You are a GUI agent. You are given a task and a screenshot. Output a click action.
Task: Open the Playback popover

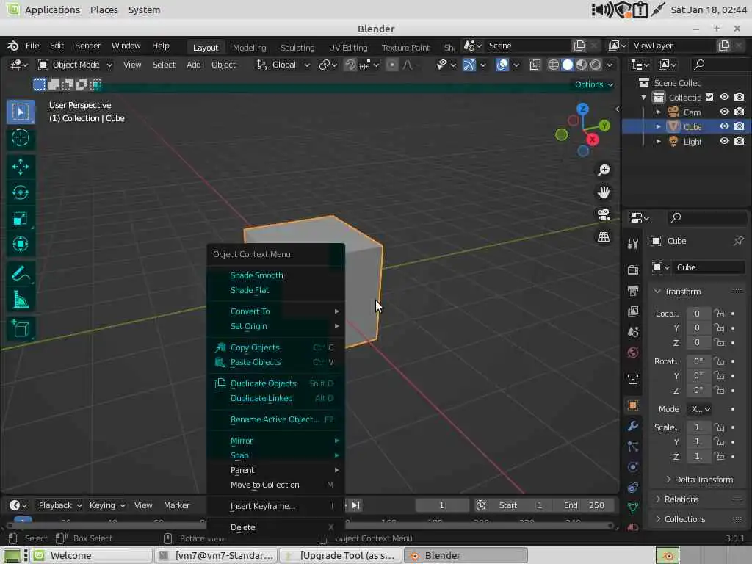pyautogui.click(x=60, y=505)
